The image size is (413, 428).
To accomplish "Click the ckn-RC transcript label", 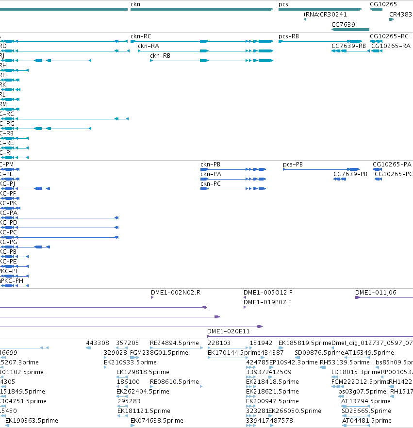I will (141, 36).
